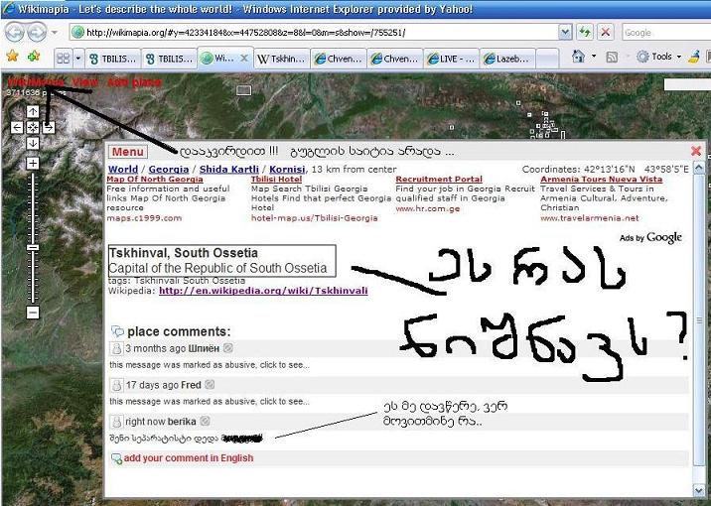The width and height of the screenshot is (711, 506).
Task: Close the active Wikimapia tab
Action: point(244,58)
